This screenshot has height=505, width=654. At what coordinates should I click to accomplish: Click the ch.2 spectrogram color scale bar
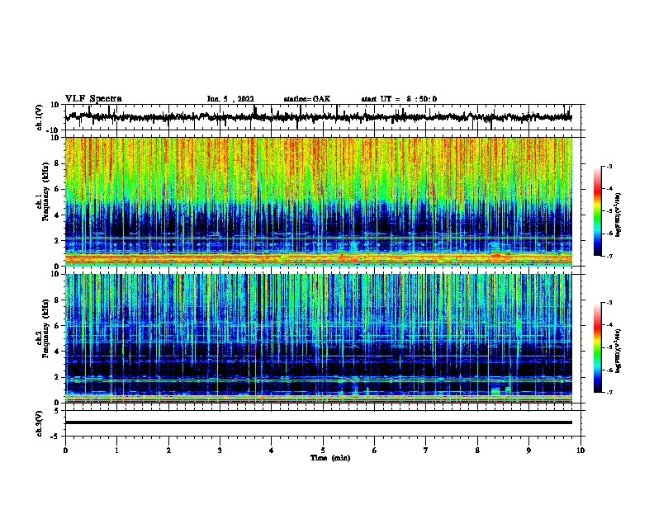[598, 347]
